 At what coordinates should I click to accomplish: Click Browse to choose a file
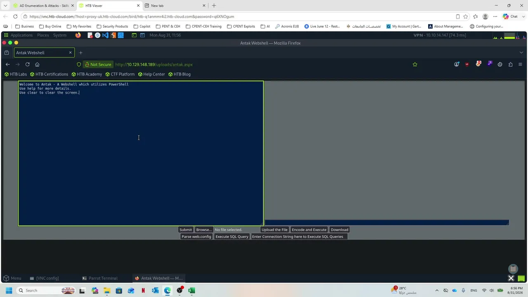[x=203, y=230]
